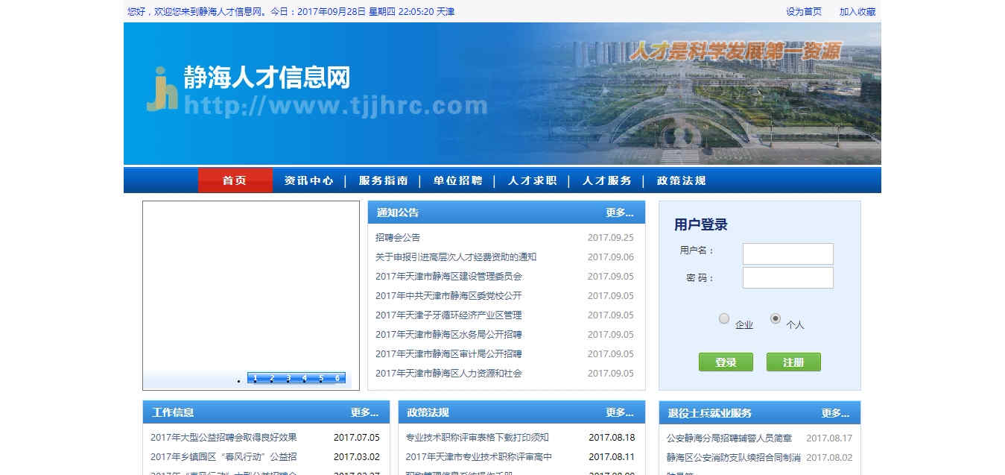
Task: Open the 单位招聘 navigation menu
Action: [459, 180]
